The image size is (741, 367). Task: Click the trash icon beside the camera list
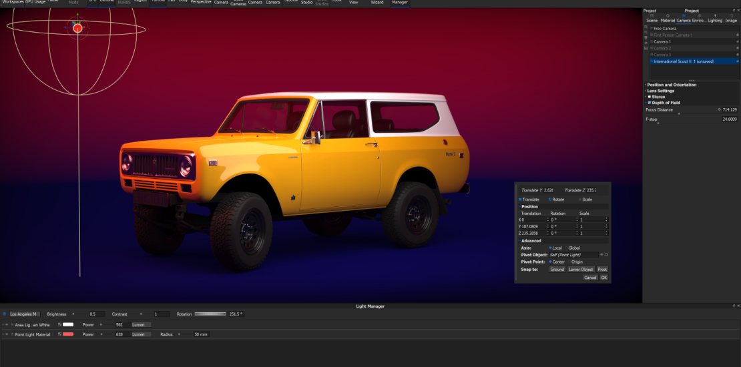click(646, 38)
